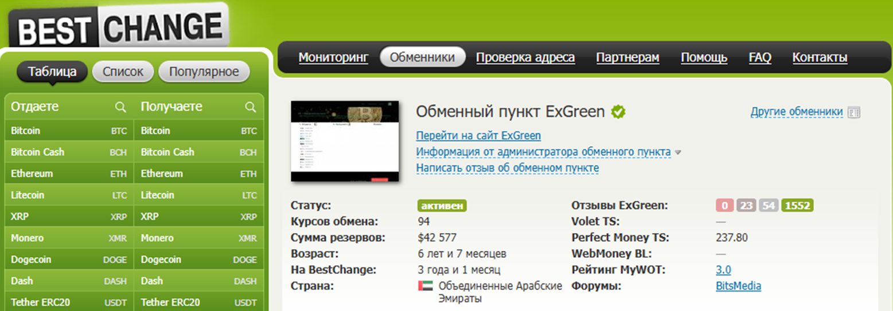Switch to the Популярное tab

204,72
